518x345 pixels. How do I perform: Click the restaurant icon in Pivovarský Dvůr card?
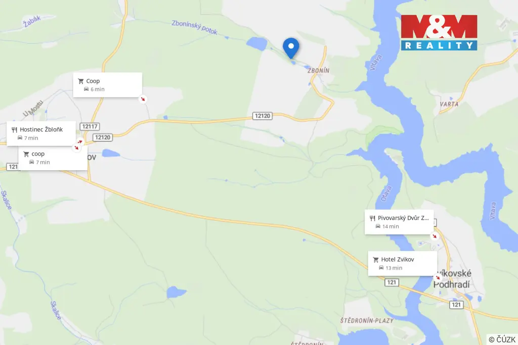pos(372,218)
